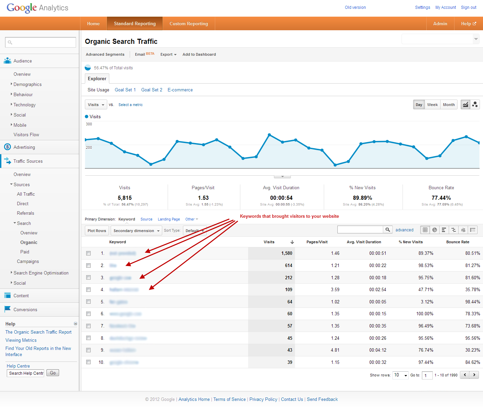
Task: Open the Secondary dimension dropdown
Action: (x=136, y=231)
